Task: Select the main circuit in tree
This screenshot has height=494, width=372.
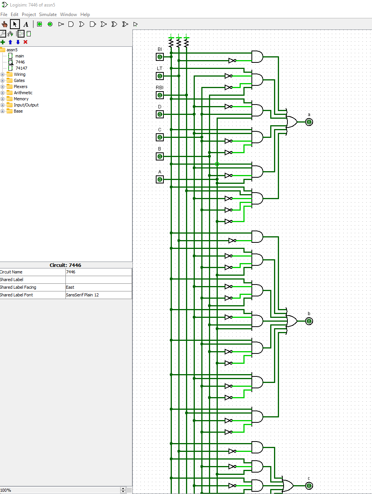Action: tap(20, 56)
